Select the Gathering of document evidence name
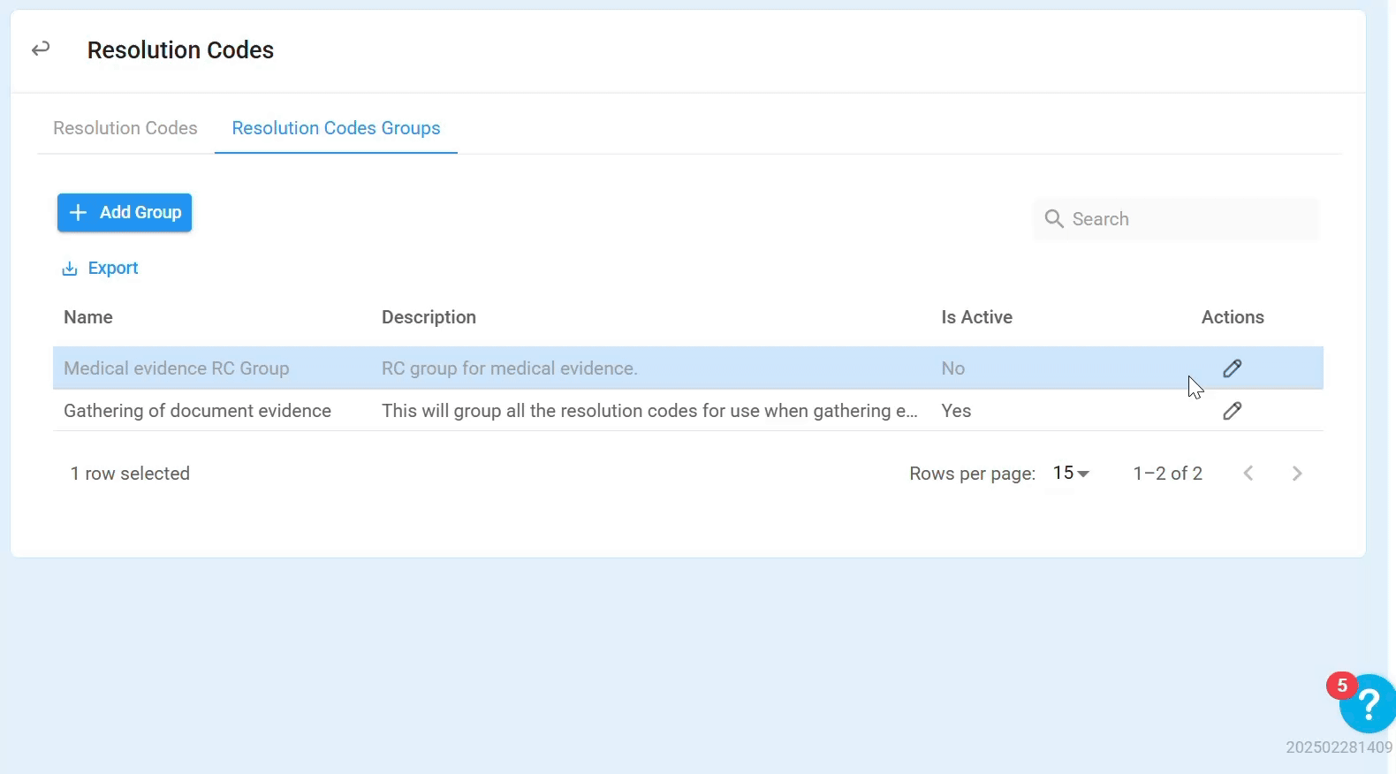1396x774 pixels. pyautogui.click(x=197, y=411)
